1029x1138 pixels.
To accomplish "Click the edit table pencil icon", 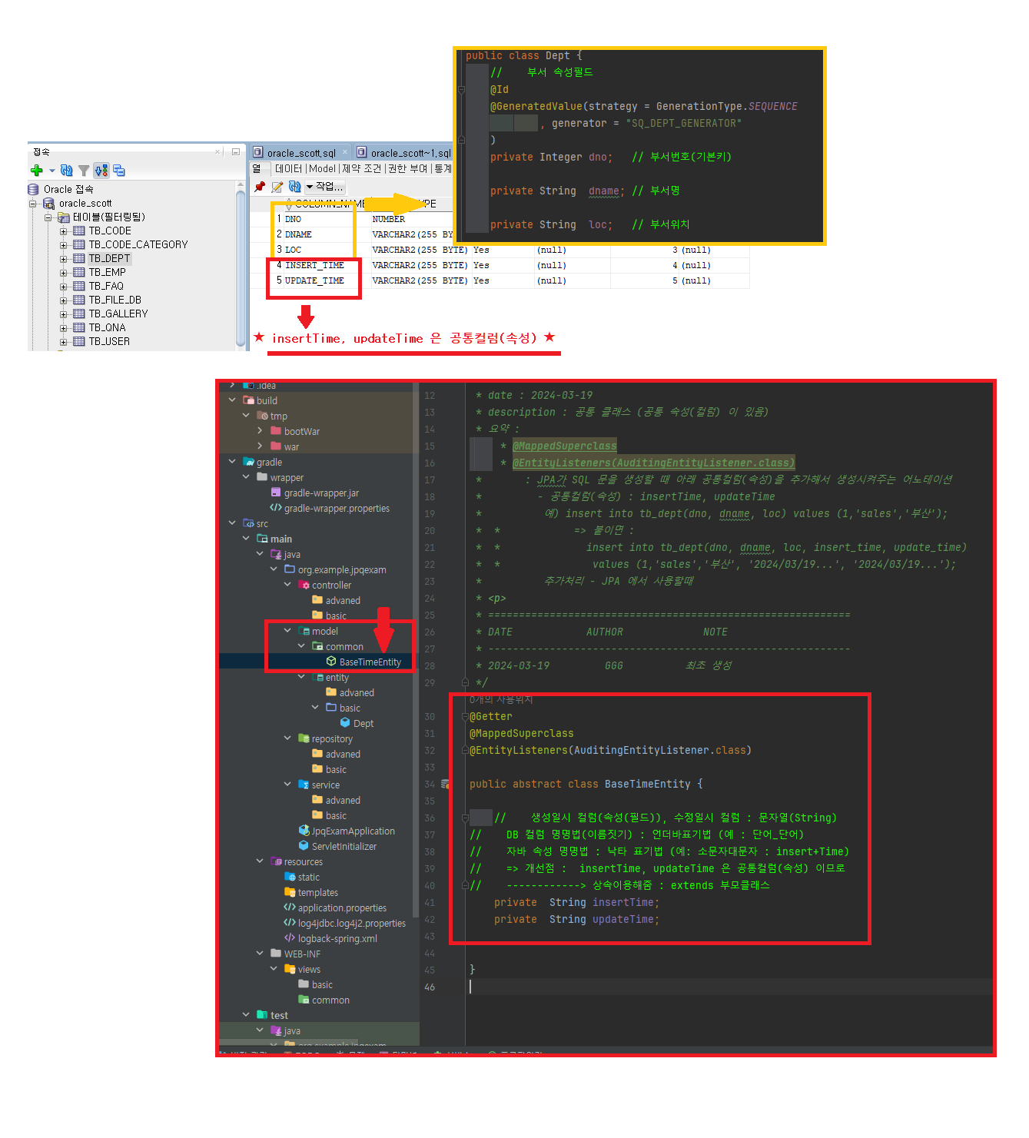I will [x=277, y=187].
